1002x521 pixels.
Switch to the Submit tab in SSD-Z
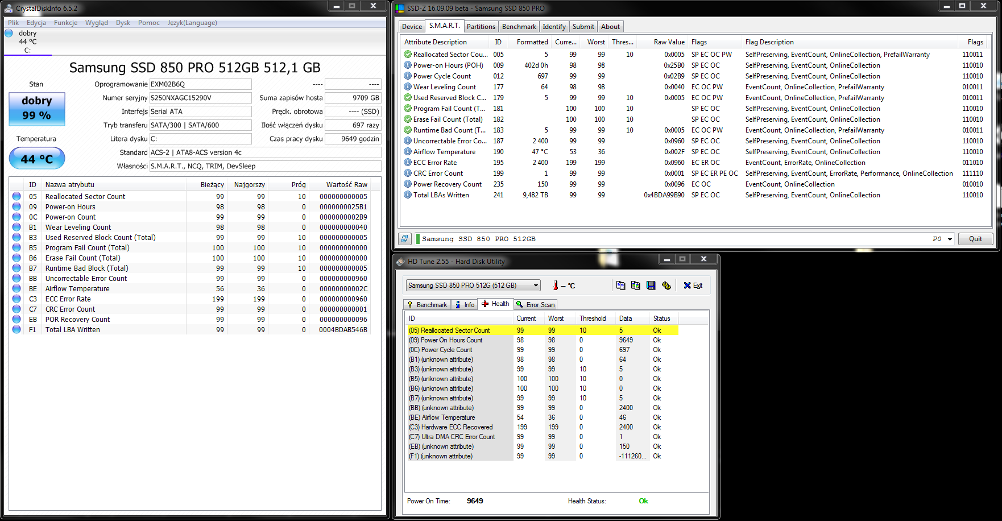pos(583,27)
